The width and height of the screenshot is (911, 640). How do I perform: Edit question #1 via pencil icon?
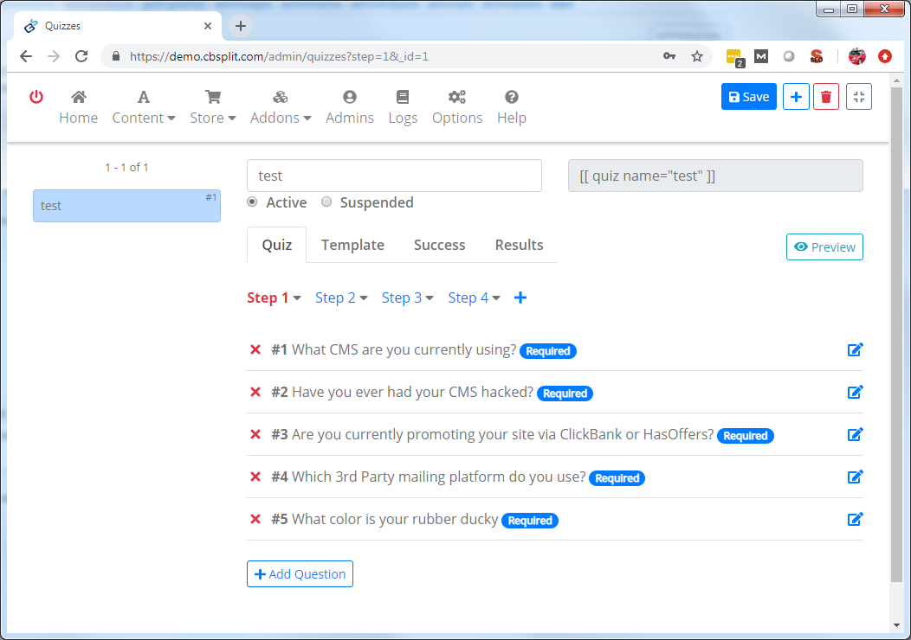(x=855, y=350)
